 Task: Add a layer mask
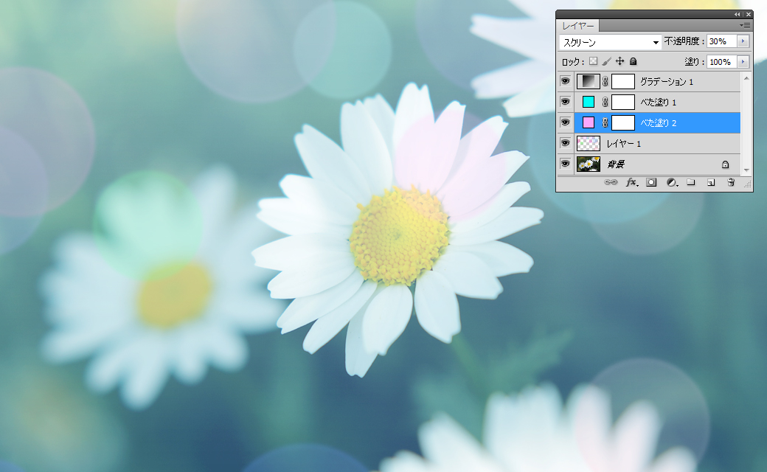pyautogui.click(x=651, y=182)
